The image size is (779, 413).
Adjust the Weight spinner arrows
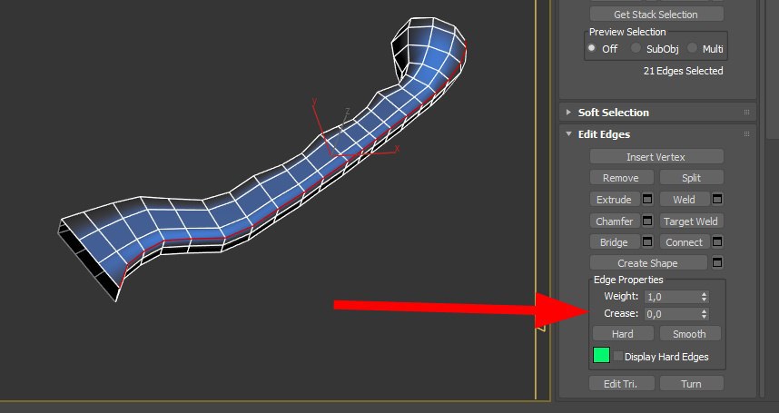point(704,296)
